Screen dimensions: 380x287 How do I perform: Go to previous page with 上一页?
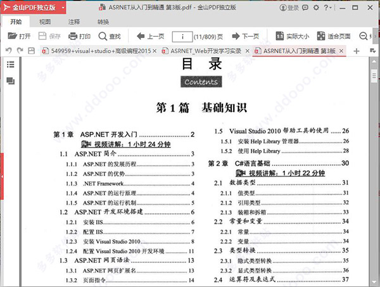151,36
